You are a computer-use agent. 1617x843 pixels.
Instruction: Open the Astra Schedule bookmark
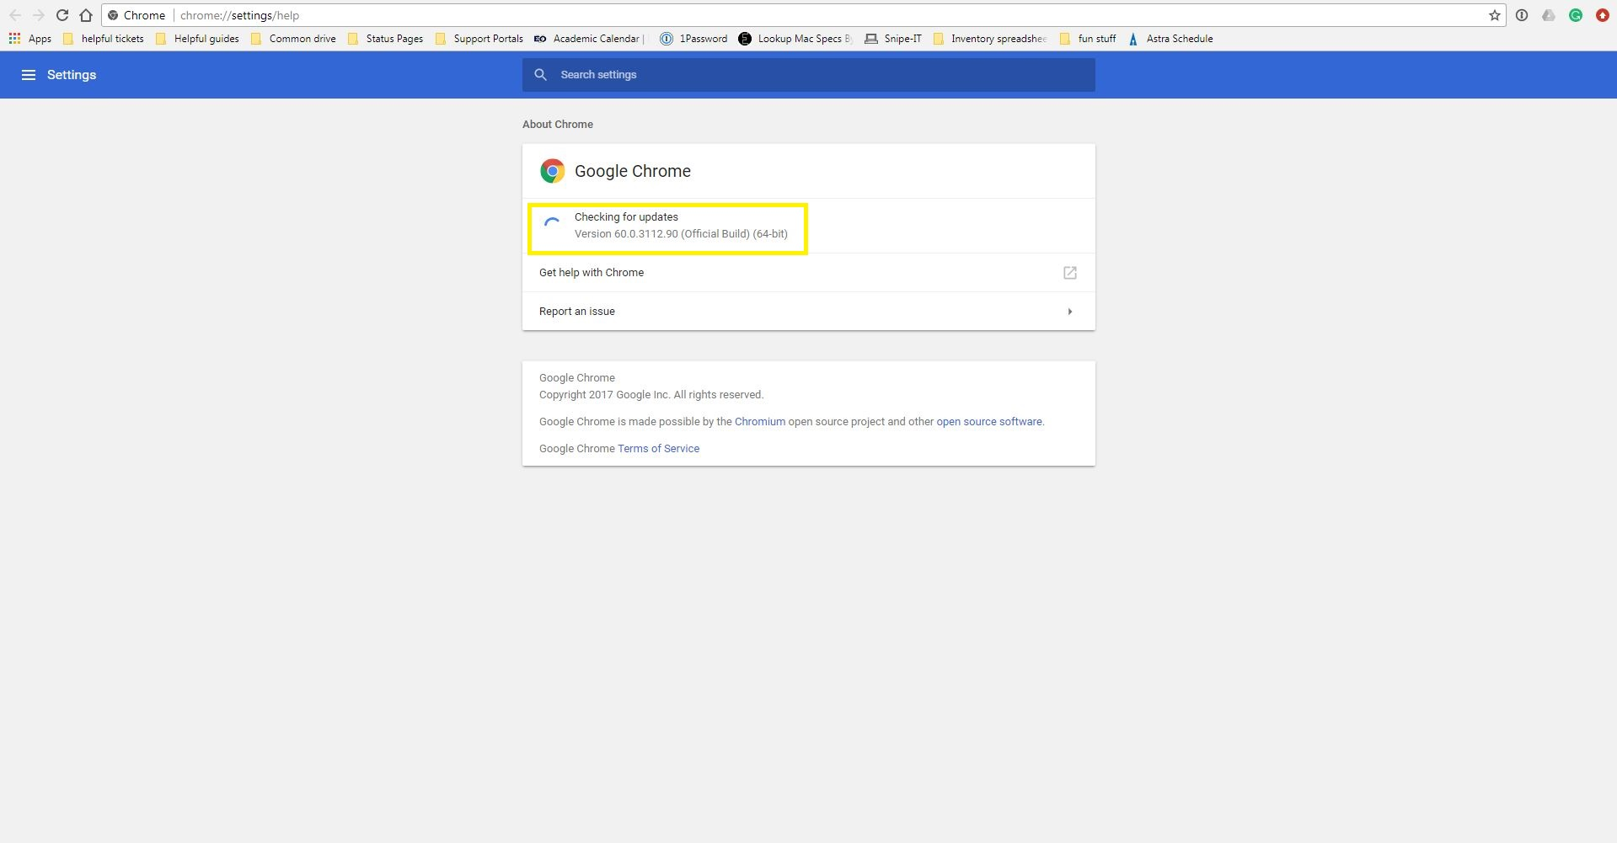(x=1170, y=39)
